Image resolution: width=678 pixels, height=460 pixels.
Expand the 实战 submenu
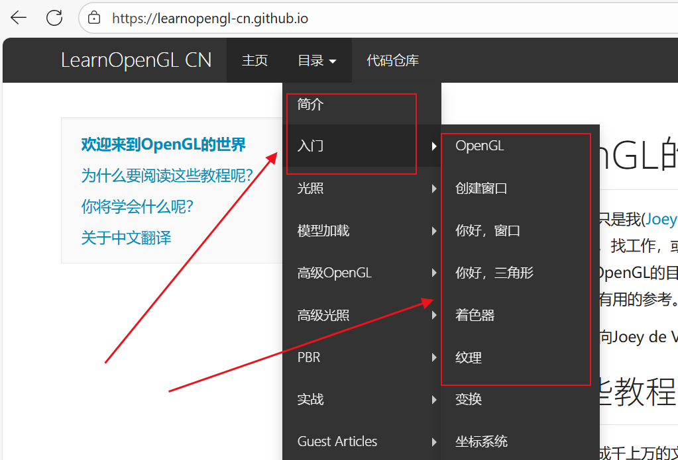click(362, 399)
